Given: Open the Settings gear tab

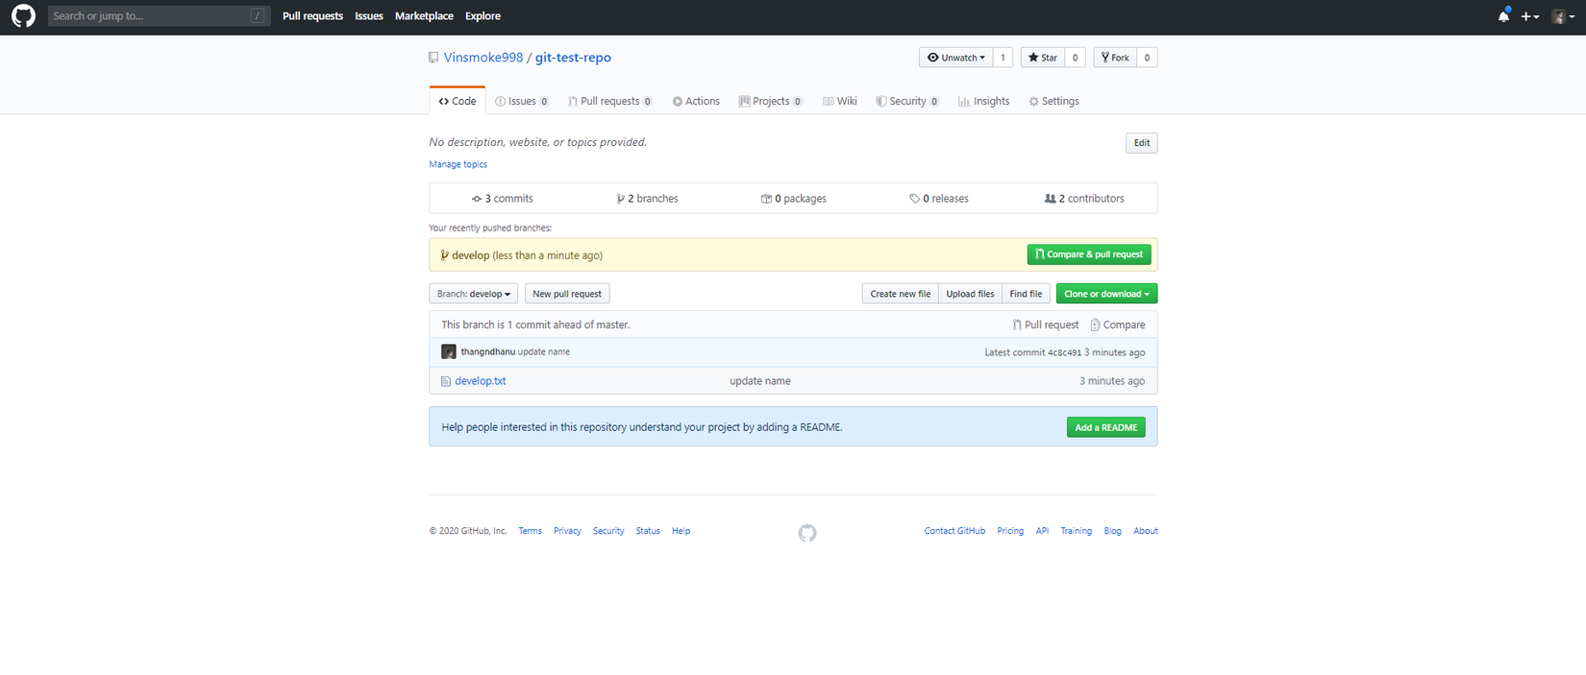Looking at the screenshot, I should pos(1053,101).
